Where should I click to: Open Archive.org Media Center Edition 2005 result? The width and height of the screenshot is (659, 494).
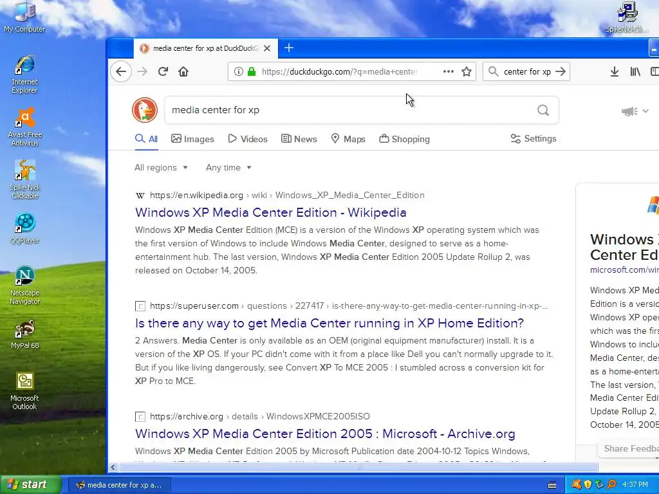pos(325,434)
